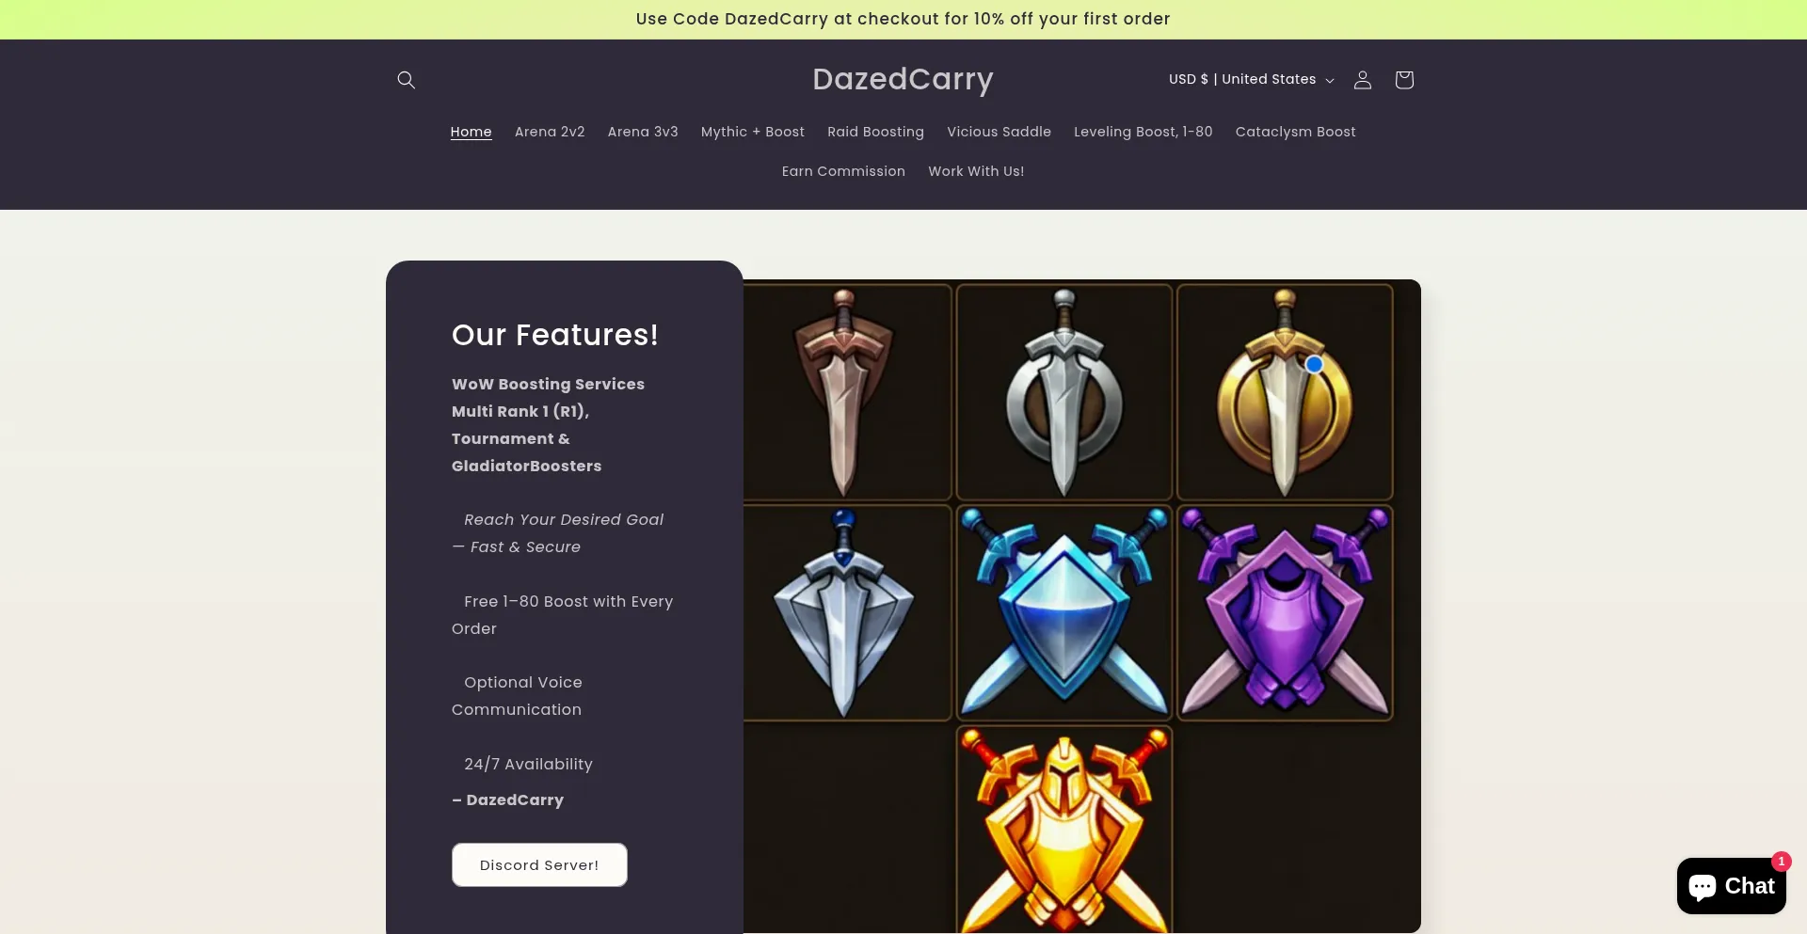The image size is (1807, 934).
Task: Click the golden helmet gladiator badge
Action: [x=1064, y=829]
